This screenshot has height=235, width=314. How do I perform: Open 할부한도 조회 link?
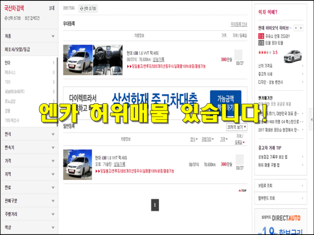pyautogui.click(x=281, y=198)
